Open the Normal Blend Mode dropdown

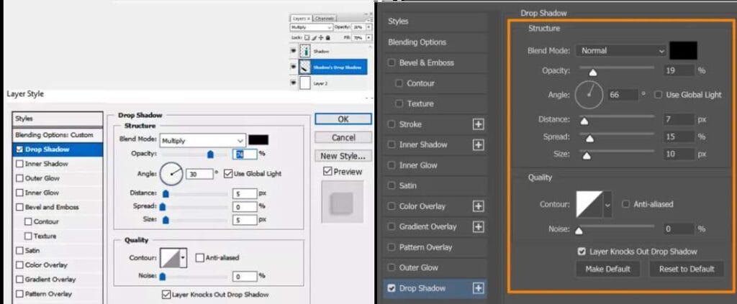click(622, 50)
